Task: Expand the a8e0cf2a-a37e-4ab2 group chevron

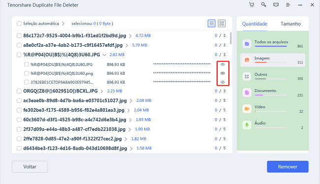Action: (127, 45)
